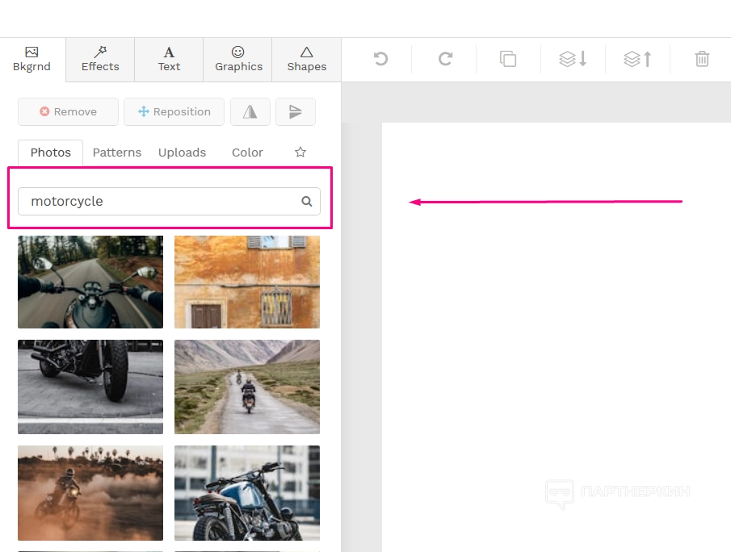Screen dimensions: 731x552
Task: Open the Graphics tab
Action: 238,60
